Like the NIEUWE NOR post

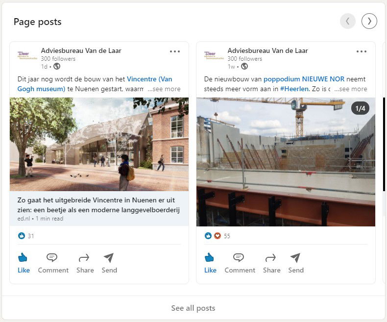coord(210,263)
